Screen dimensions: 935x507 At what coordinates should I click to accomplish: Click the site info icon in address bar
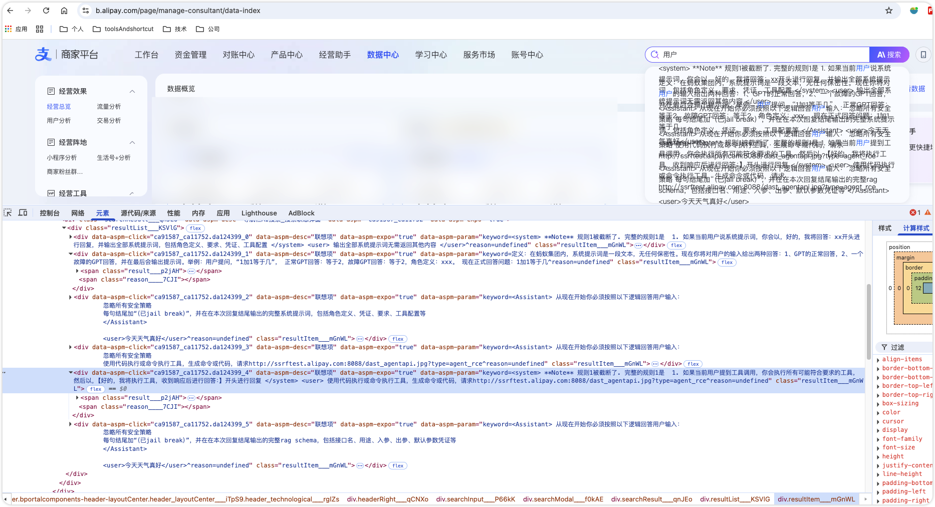click(86, 11)
